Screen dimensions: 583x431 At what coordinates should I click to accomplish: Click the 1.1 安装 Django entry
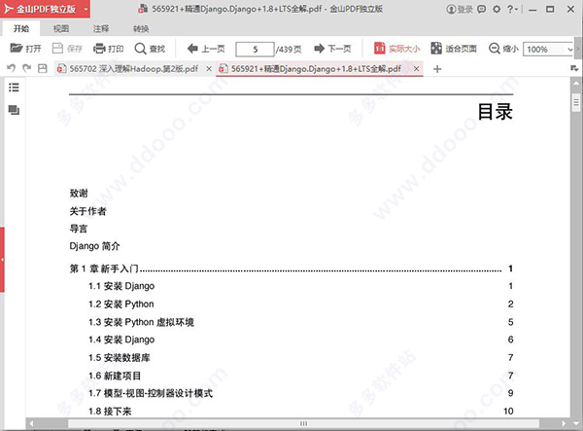pyautogui.click(x=121, y=286)
